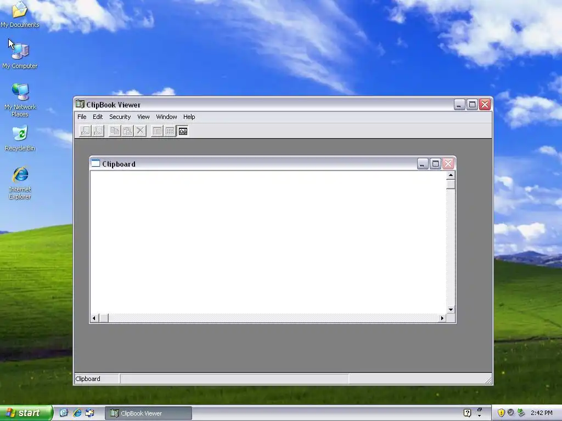Open language bar options arrow
This screenshot has height=421, width=562.
(x=480, y=416)
